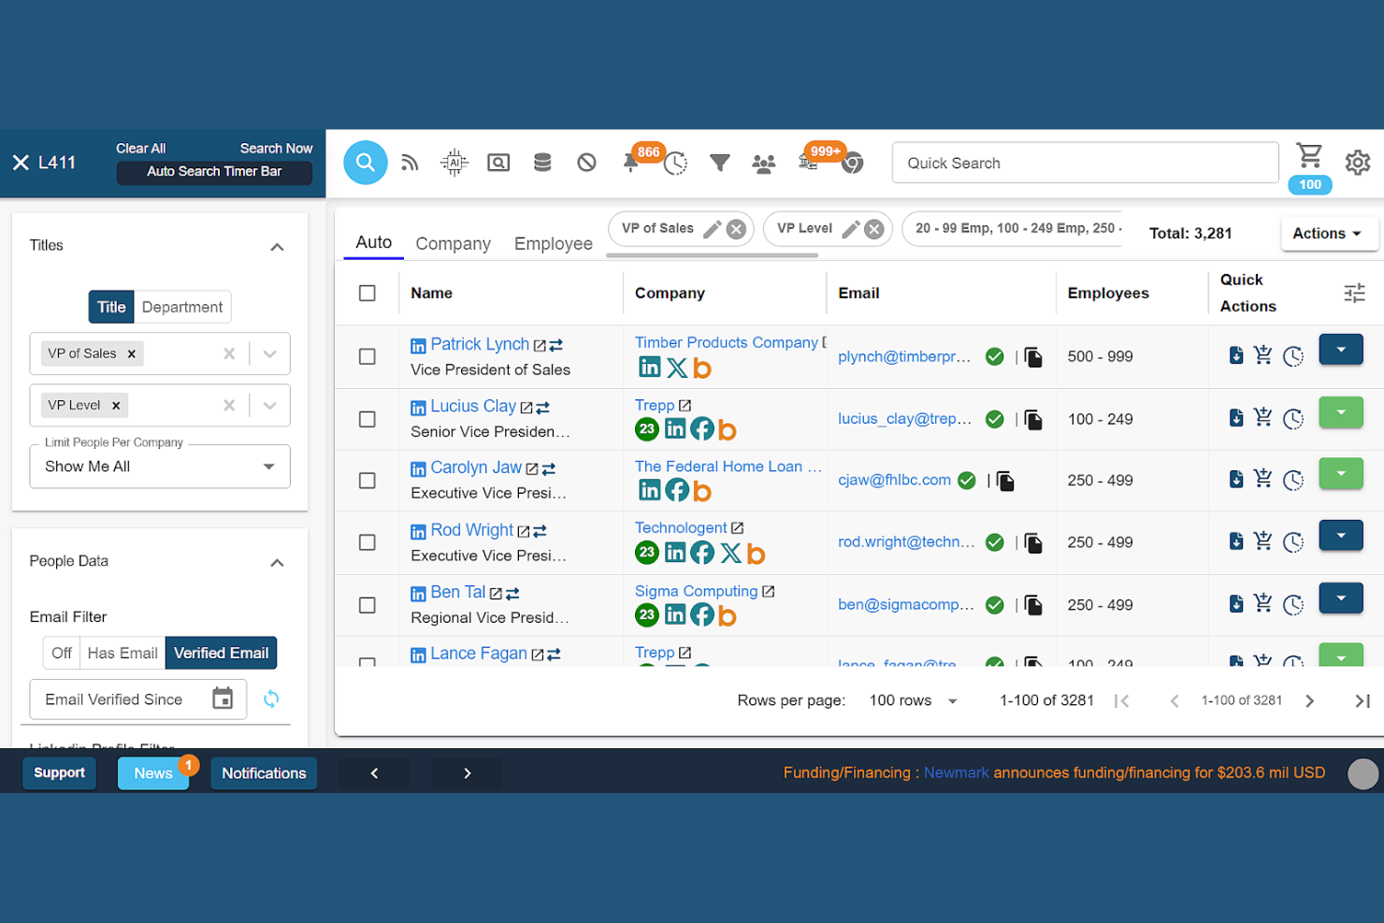Open the AI search tool
The height and width of the screenshot is (923, 1384).
[x=454, y=162]
